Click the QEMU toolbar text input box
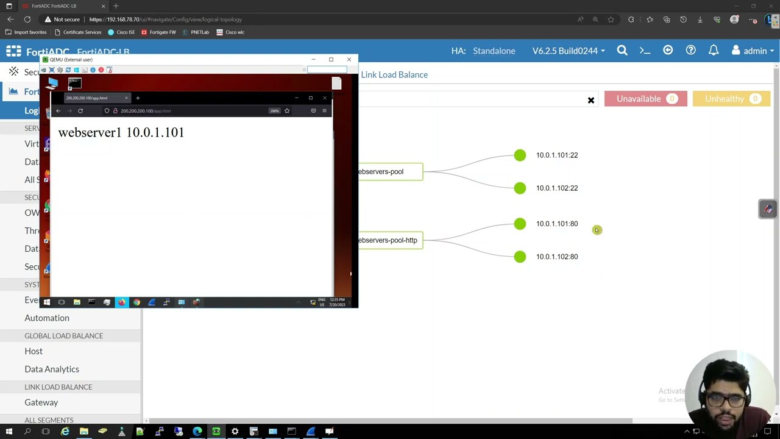 pos(327,70)
